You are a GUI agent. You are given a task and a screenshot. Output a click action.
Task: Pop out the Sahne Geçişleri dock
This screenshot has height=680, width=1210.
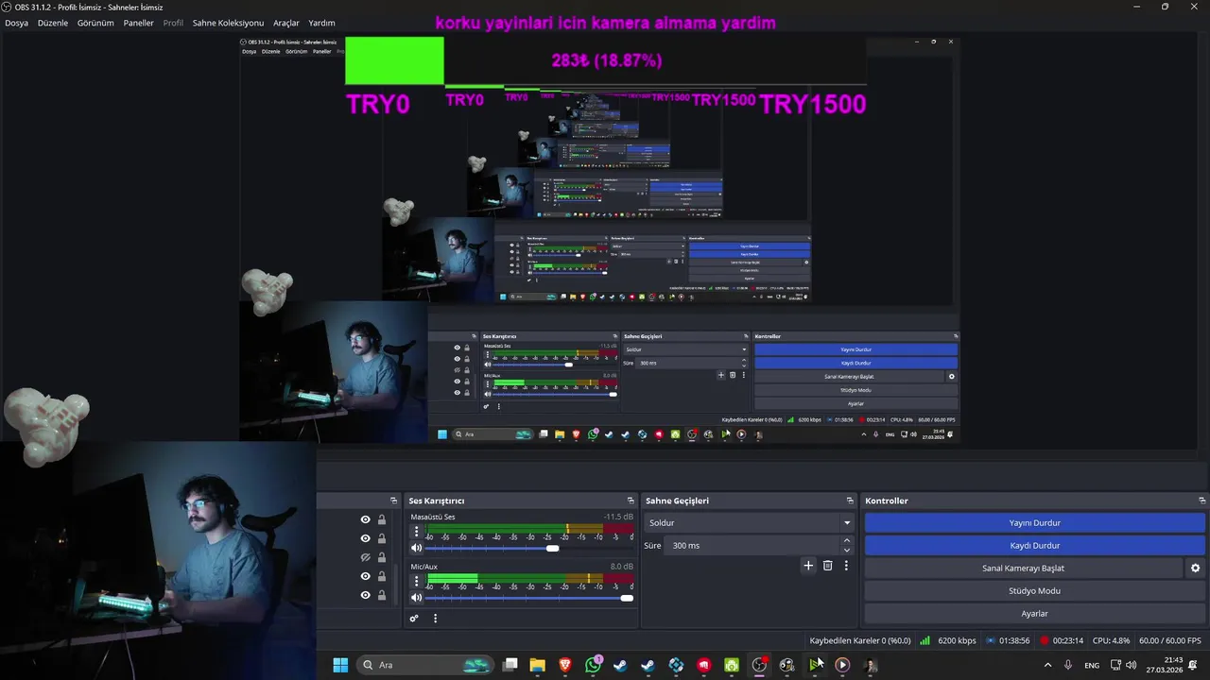pyautogui.click(x=850, y=501)
